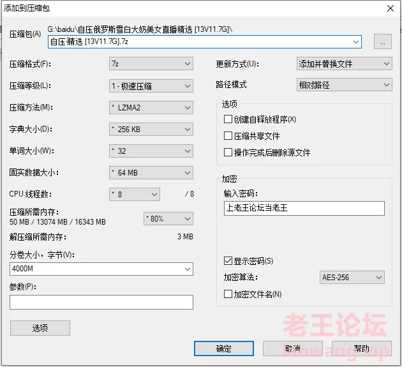Viewport: 402px width, 367px height.
Task: Click the password input field
Action: (x=304, y=208)
